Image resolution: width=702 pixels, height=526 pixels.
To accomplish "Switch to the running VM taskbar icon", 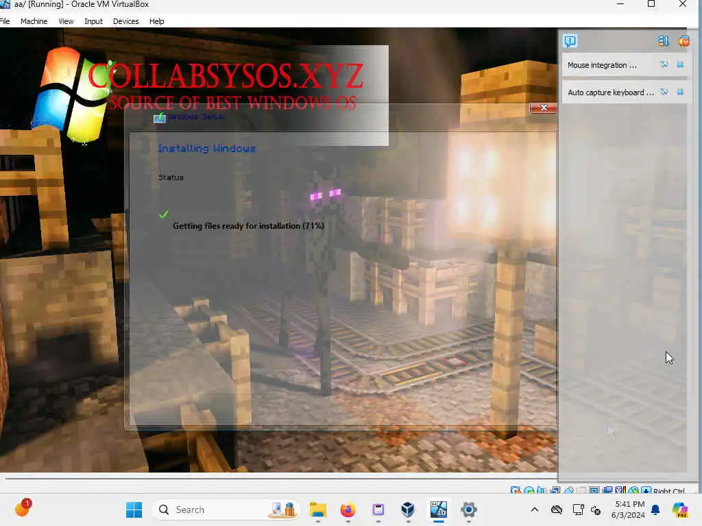I will click(439, 510).
